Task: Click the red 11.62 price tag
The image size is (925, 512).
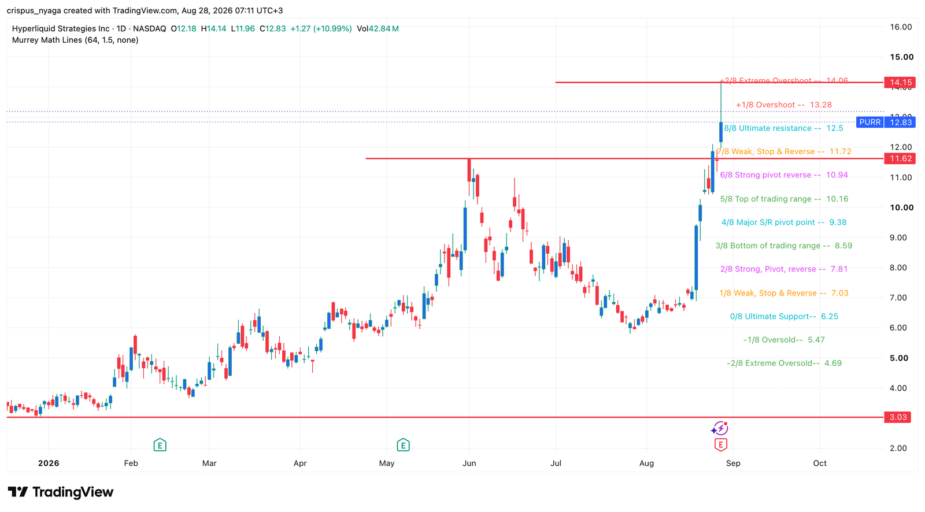Action: tap(900, 158)
